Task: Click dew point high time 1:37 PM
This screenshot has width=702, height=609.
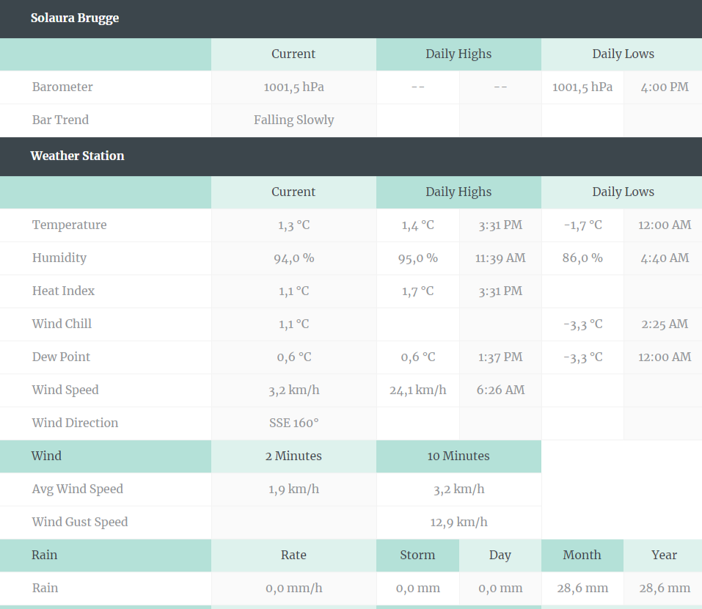Action: click(x=500, y=357)
